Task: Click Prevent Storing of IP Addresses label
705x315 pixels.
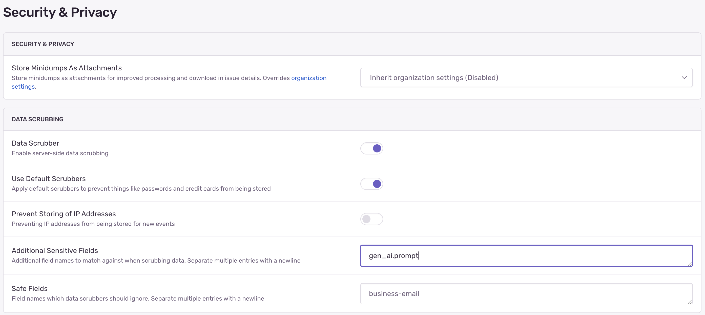Action: click(x=64, y=214)
